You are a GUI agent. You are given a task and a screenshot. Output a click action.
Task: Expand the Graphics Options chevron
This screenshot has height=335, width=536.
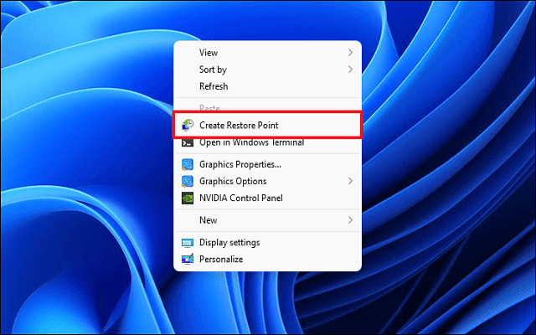click(x=350, y=181)
